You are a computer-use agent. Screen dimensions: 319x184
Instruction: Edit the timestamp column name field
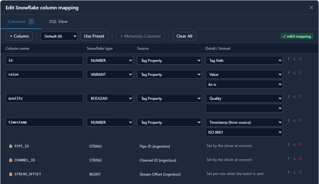coord(44,122)
